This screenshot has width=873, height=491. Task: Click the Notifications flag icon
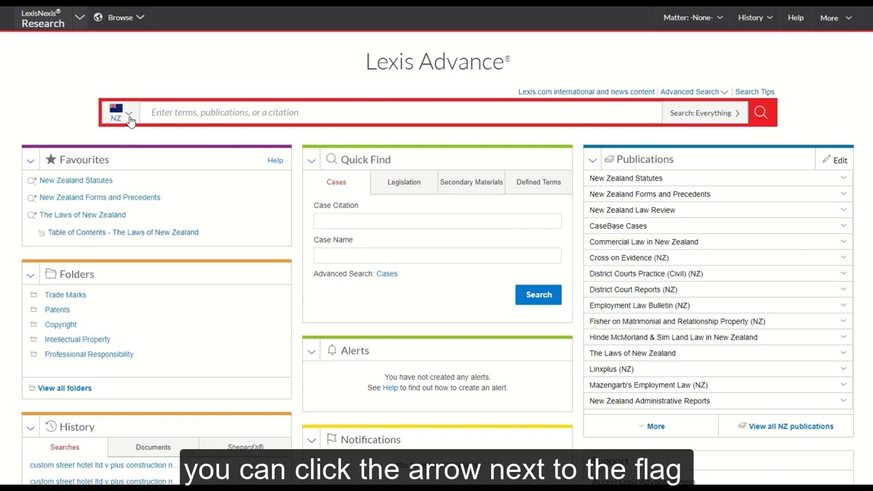[x=331, y=439]
